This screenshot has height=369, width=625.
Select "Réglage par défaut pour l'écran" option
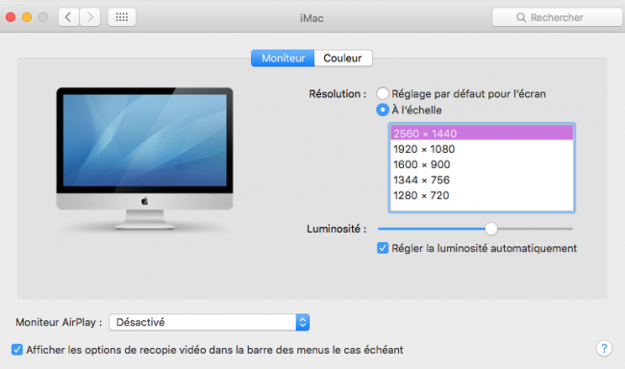383,93
